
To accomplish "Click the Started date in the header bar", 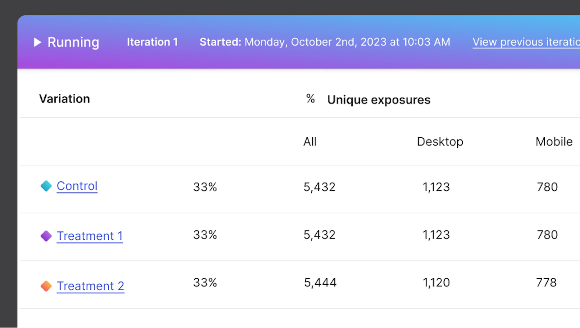I will click(x=325, y=42).
